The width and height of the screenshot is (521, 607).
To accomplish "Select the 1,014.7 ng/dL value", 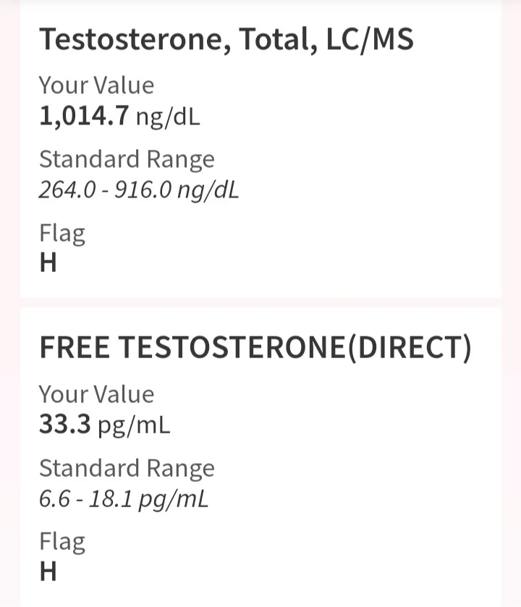I will (119, 116).
